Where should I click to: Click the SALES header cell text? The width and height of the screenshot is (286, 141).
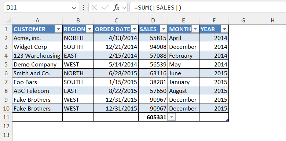click(x=148, y=29)
